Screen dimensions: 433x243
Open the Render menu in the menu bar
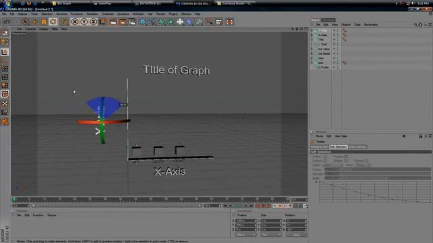(x=160, y=13)
